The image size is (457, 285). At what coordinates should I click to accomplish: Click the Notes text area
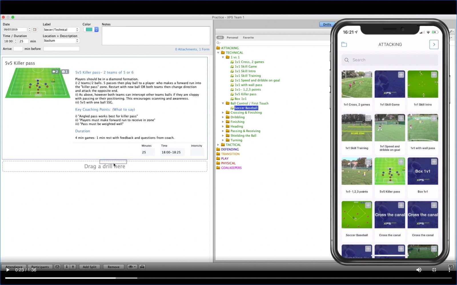156,36
